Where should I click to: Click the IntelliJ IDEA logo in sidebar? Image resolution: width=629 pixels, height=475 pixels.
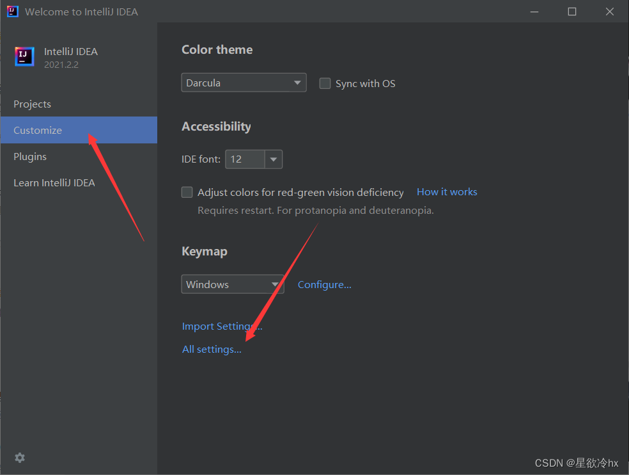click(x=24, y=57)
